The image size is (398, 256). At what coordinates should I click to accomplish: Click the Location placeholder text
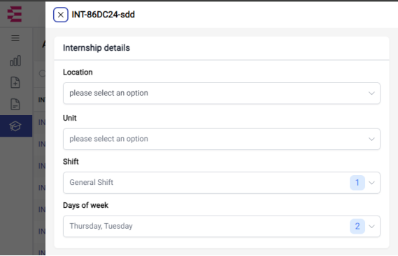pyautogui.click(x=108, y=93)
